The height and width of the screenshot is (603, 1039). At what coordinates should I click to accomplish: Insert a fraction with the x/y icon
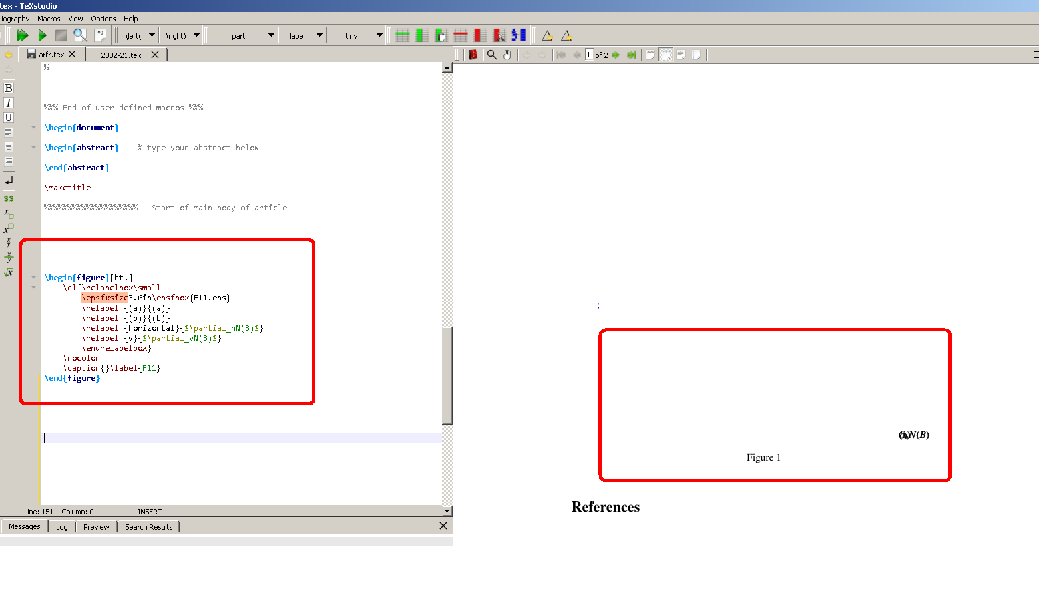(9, 242)
